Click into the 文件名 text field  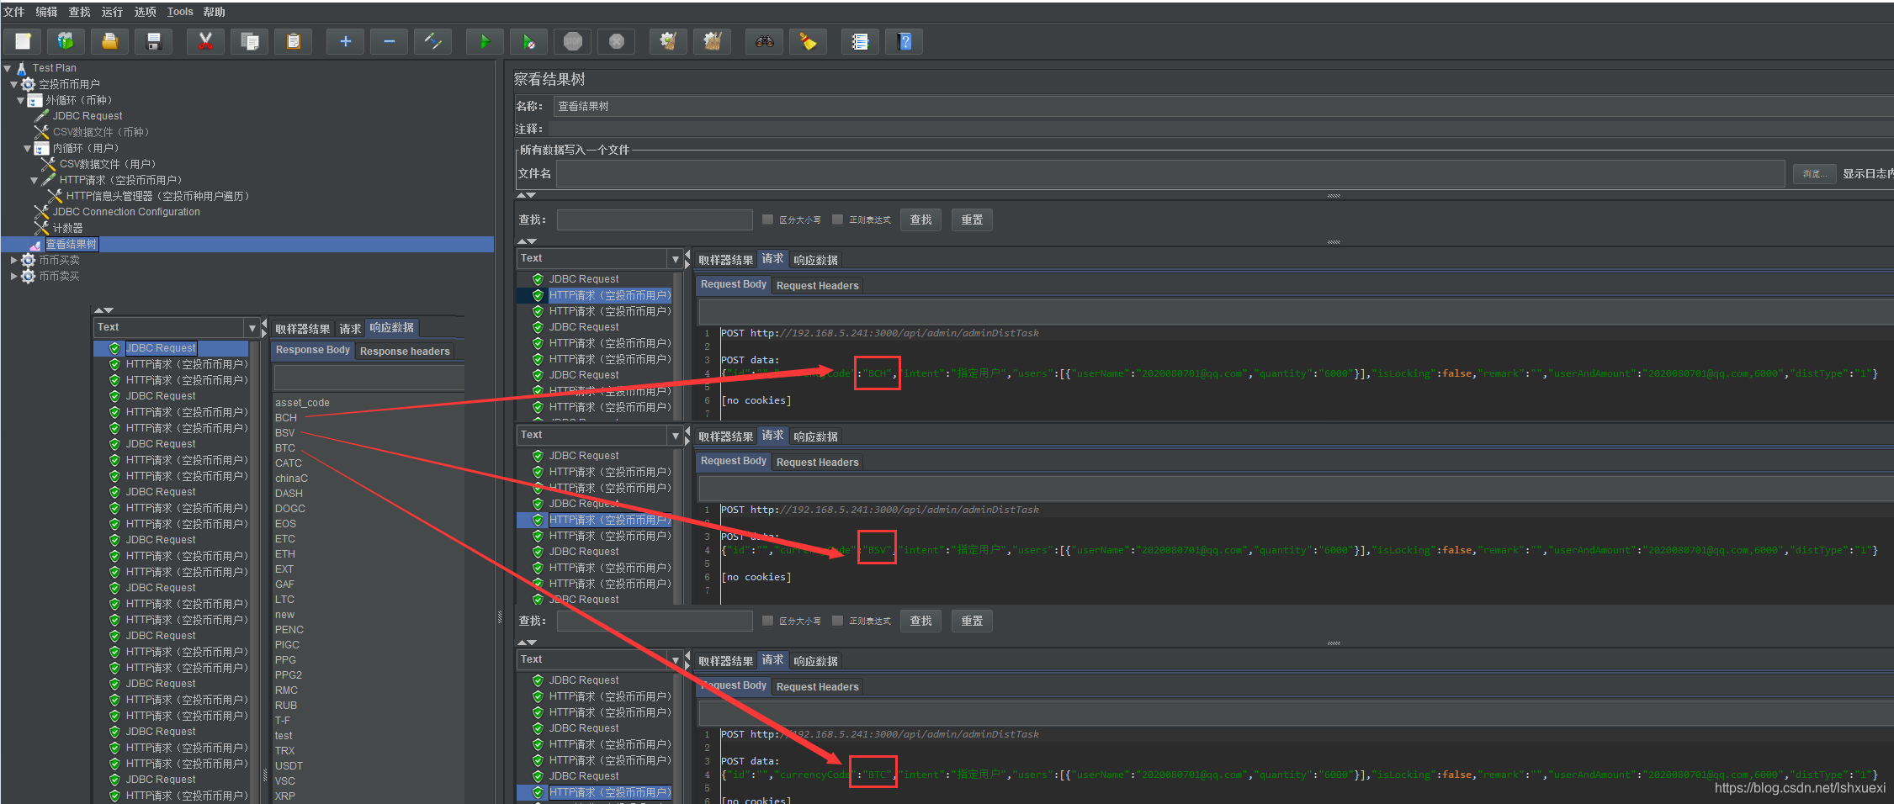point(1170,174)
